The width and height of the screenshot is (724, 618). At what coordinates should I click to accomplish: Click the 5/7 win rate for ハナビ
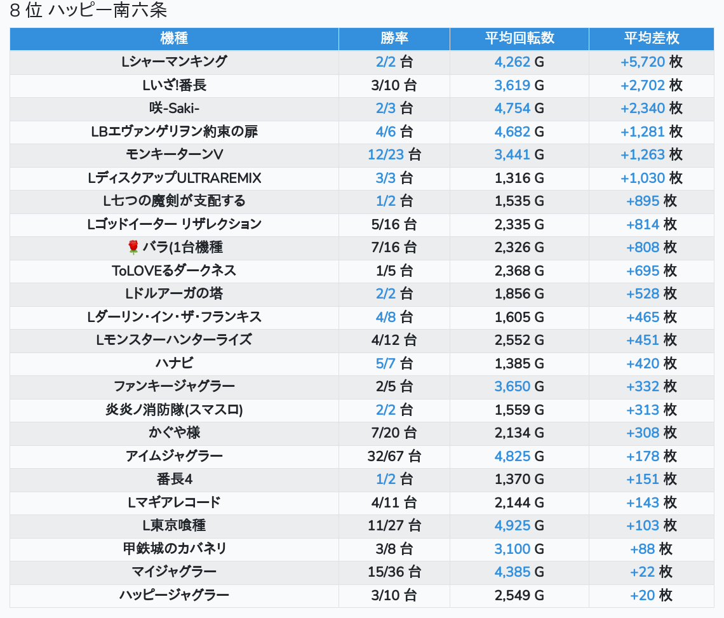point(385,363)
